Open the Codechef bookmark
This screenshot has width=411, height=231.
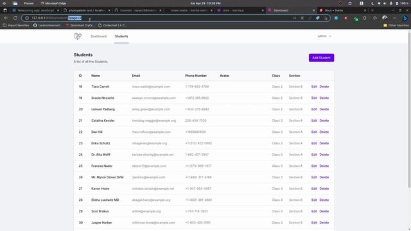pos(112,26)
